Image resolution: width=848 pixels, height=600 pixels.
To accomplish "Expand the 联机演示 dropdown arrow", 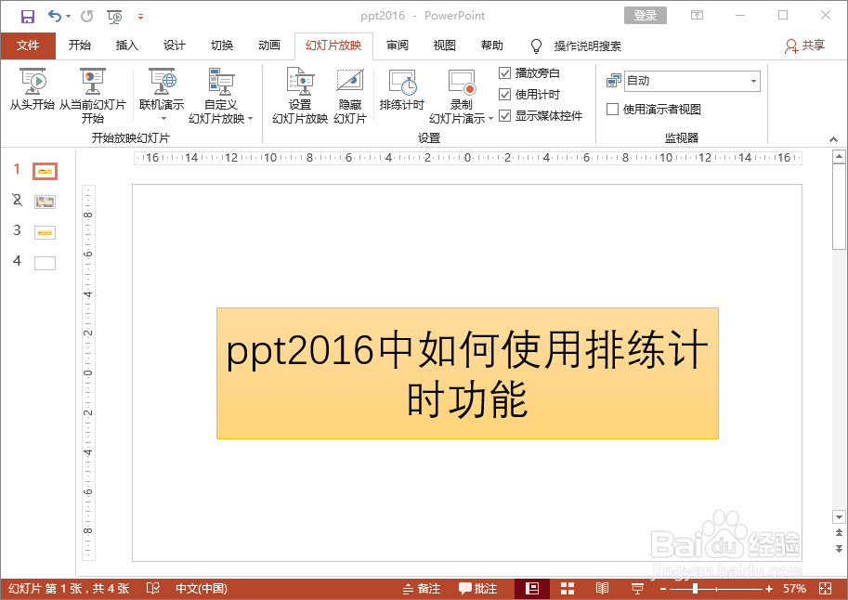I will click(x=163, y=119).
